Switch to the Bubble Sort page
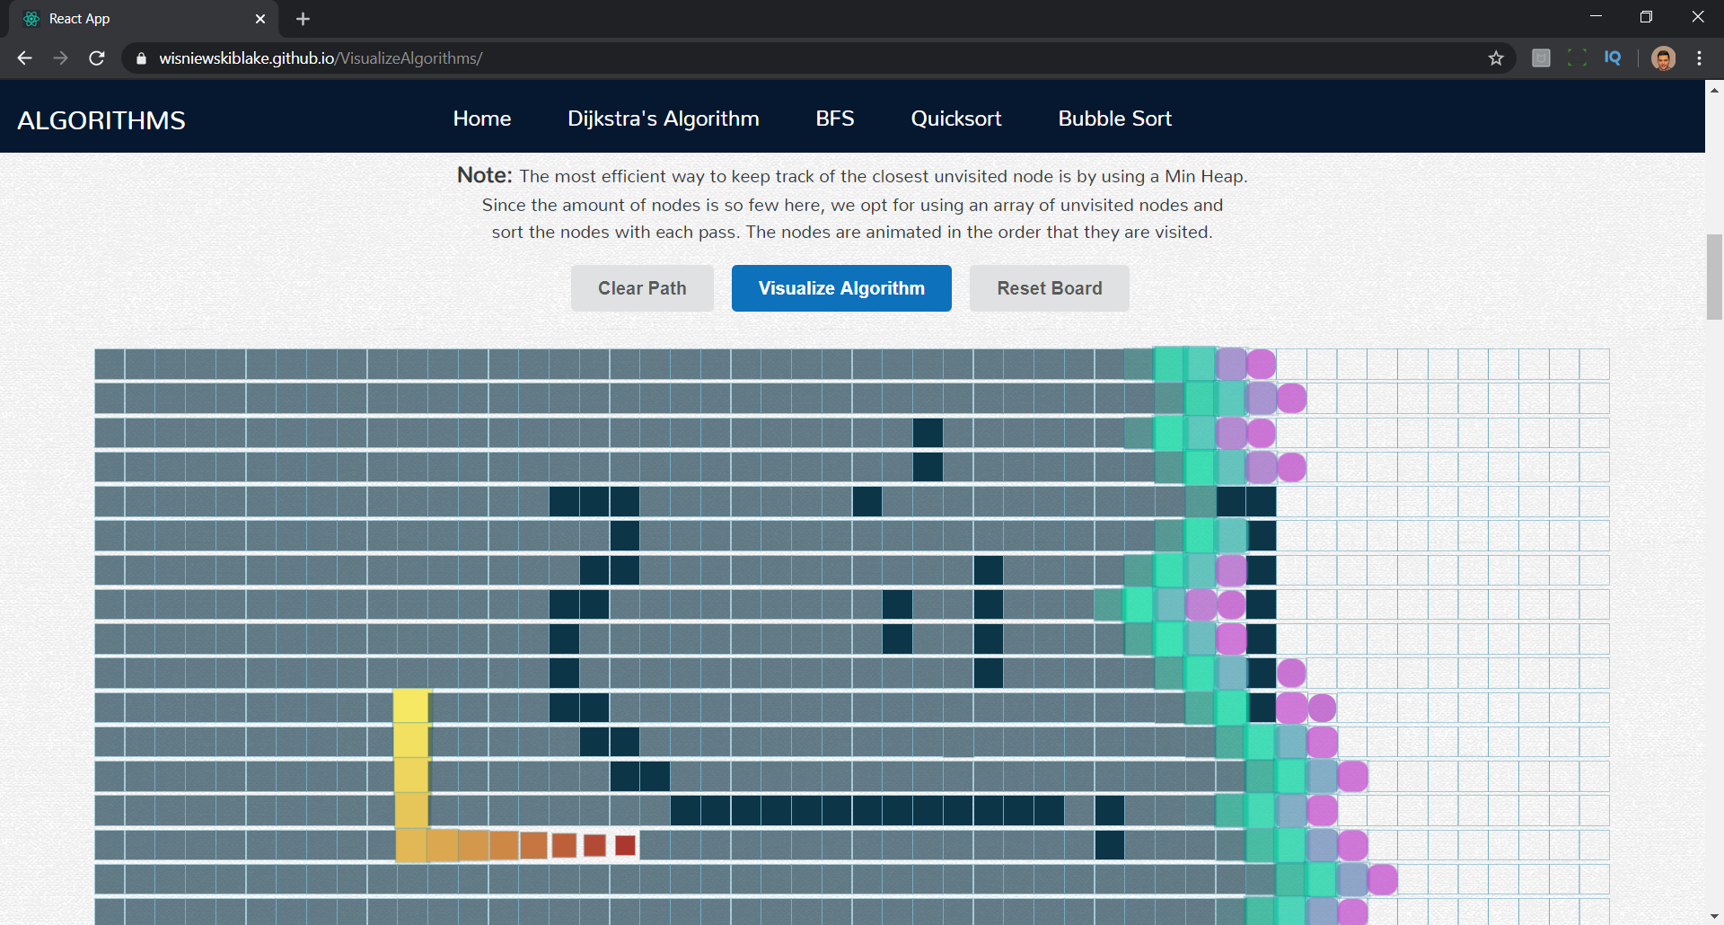This screenshot has height=925, width=1724. click(1114, 119)
